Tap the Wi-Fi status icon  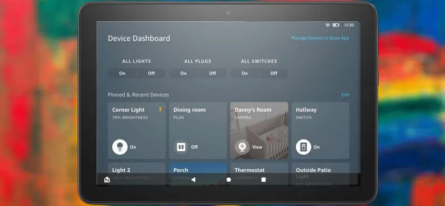click(327, 25)
